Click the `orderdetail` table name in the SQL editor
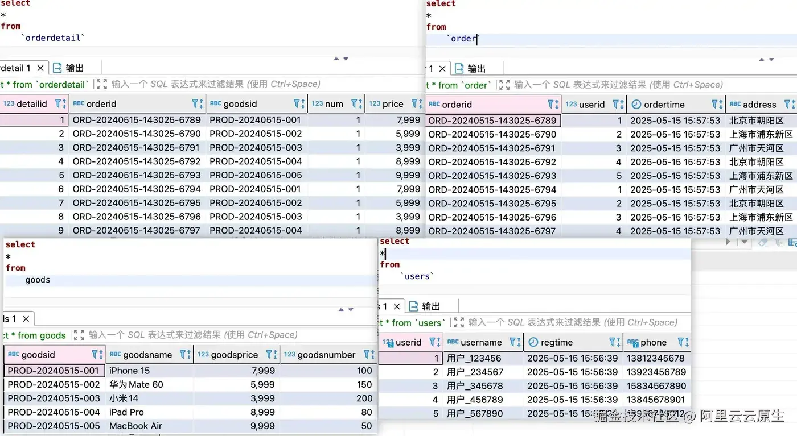 (53, 38)
